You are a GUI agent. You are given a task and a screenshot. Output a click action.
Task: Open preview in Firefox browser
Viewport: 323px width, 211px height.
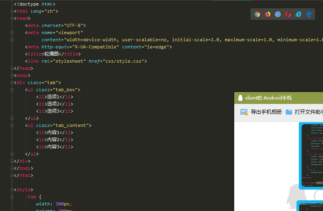coord(268,14)
